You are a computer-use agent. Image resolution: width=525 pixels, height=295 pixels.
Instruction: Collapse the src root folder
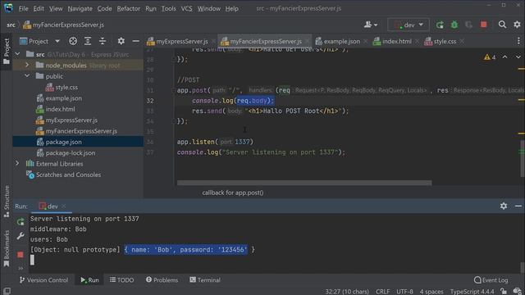tap(18, 54)
